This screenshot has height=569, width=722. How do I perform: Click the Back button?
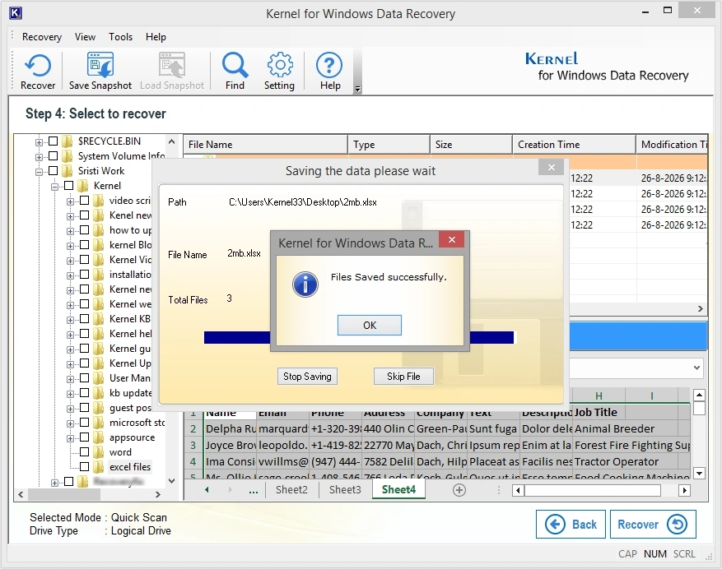(x=571, y=524)
